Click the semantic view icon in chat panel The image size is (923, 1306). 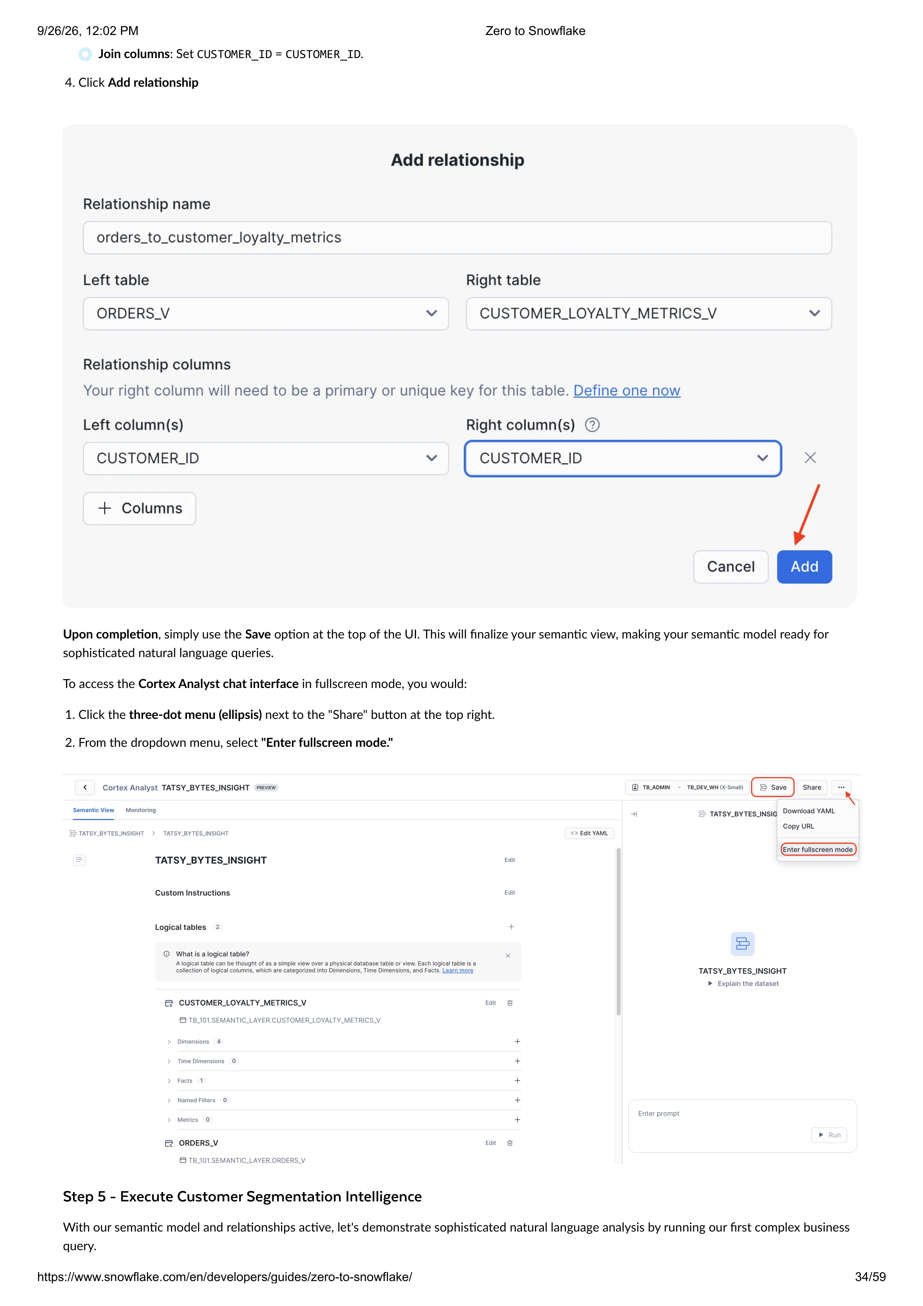pyautogui.click(x=742, y=944)
